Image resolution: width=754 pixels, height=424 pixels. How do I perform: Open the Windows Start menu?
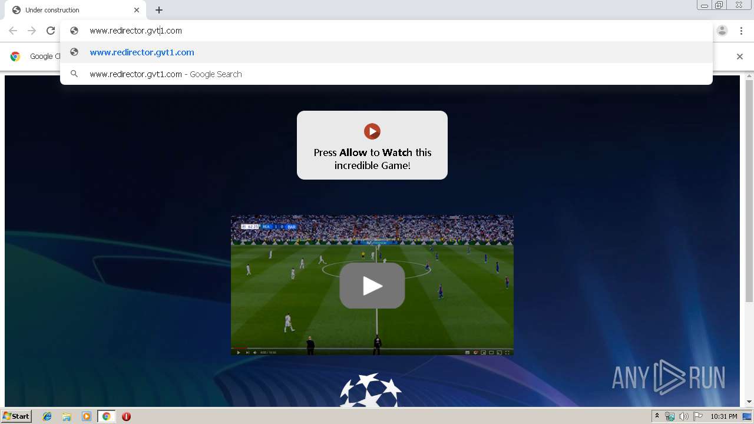(x=16, y=416)
